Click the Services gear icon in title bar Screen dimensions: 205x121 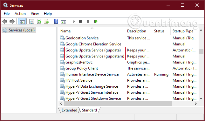(x=6, y=5)
